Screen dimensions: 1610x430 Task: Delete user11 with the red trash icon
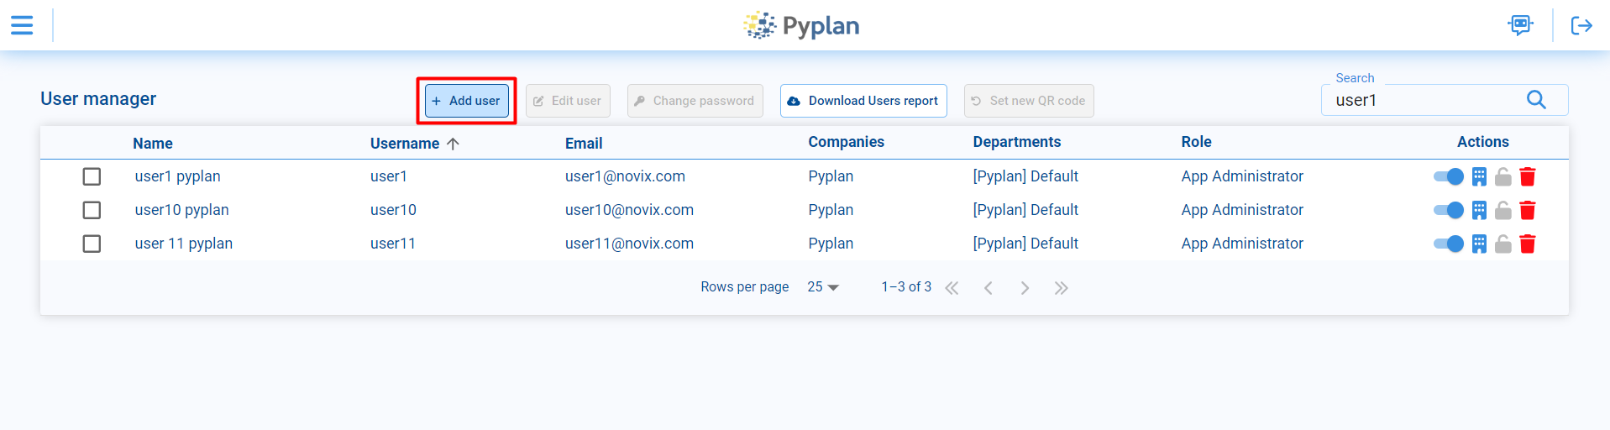coord(1528,244)
